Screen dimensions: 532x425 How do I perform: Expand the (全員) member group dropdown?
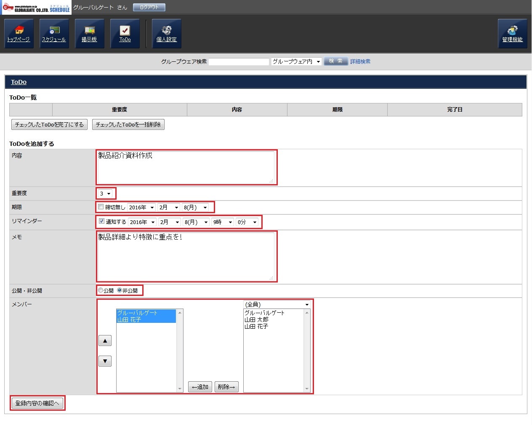pyautogui.click(x=277, y=304)
